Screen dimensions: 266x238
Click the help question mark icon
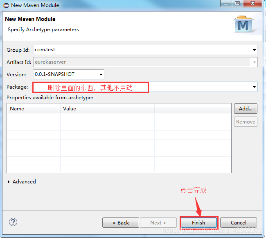(x=13, y=222)
